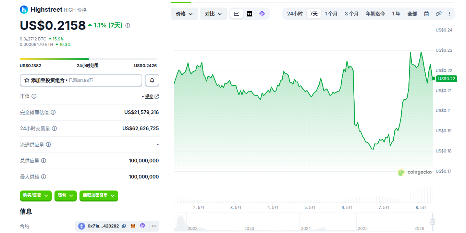The height and width of the screenshot is (233, 466).
Task: Click the US$0.2426 range high value
Action: 145,66
